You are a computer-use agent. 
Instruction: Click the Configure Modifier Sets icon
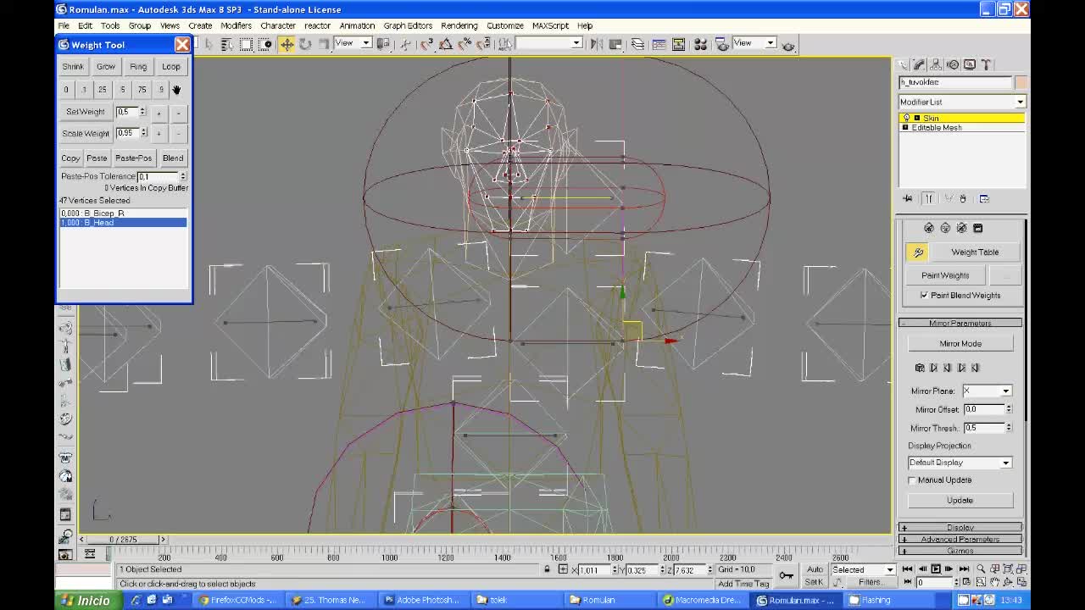[984, 198]
